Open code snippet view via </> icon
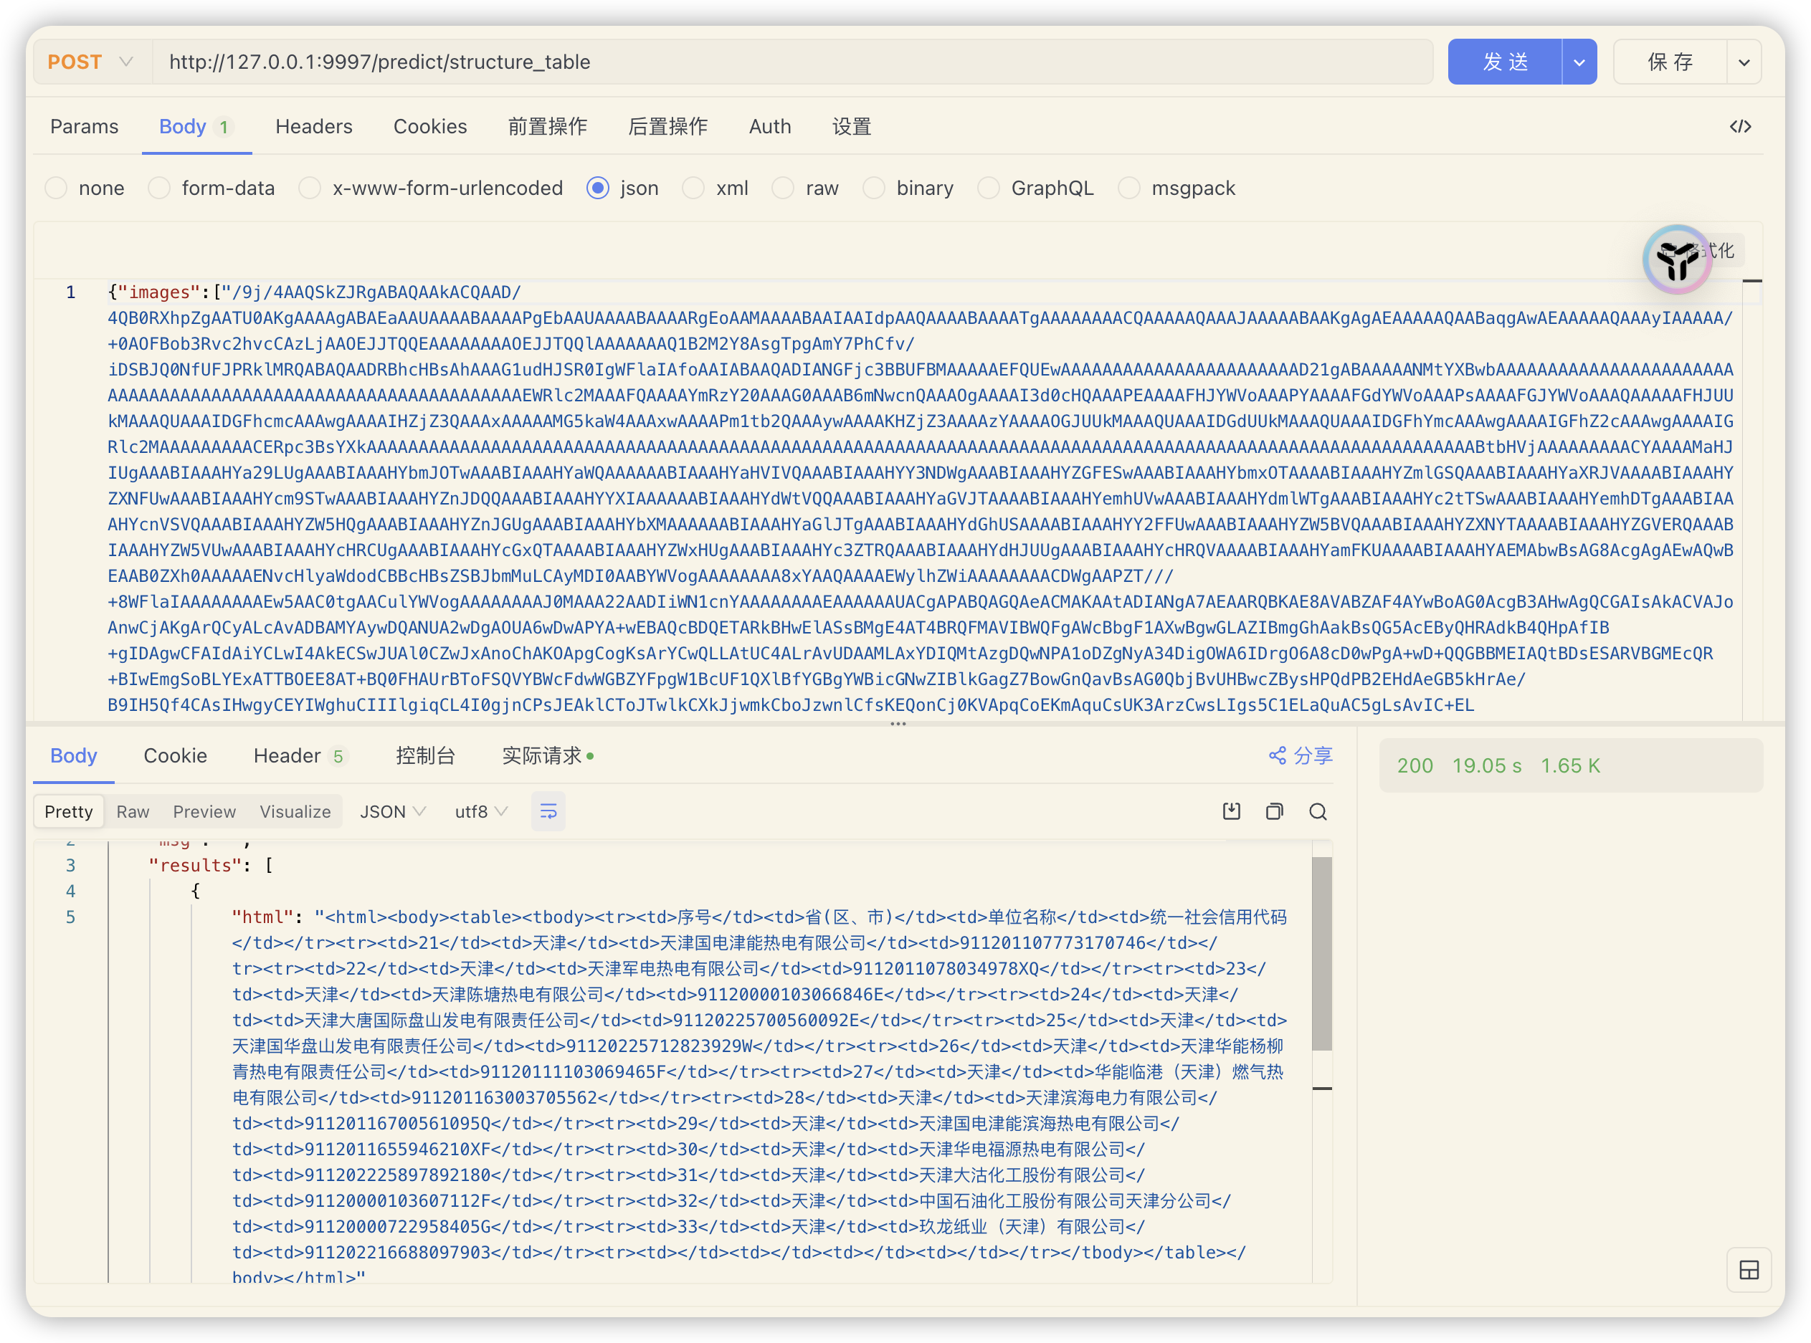The image size is (1811, 1343). (1741, 126)
